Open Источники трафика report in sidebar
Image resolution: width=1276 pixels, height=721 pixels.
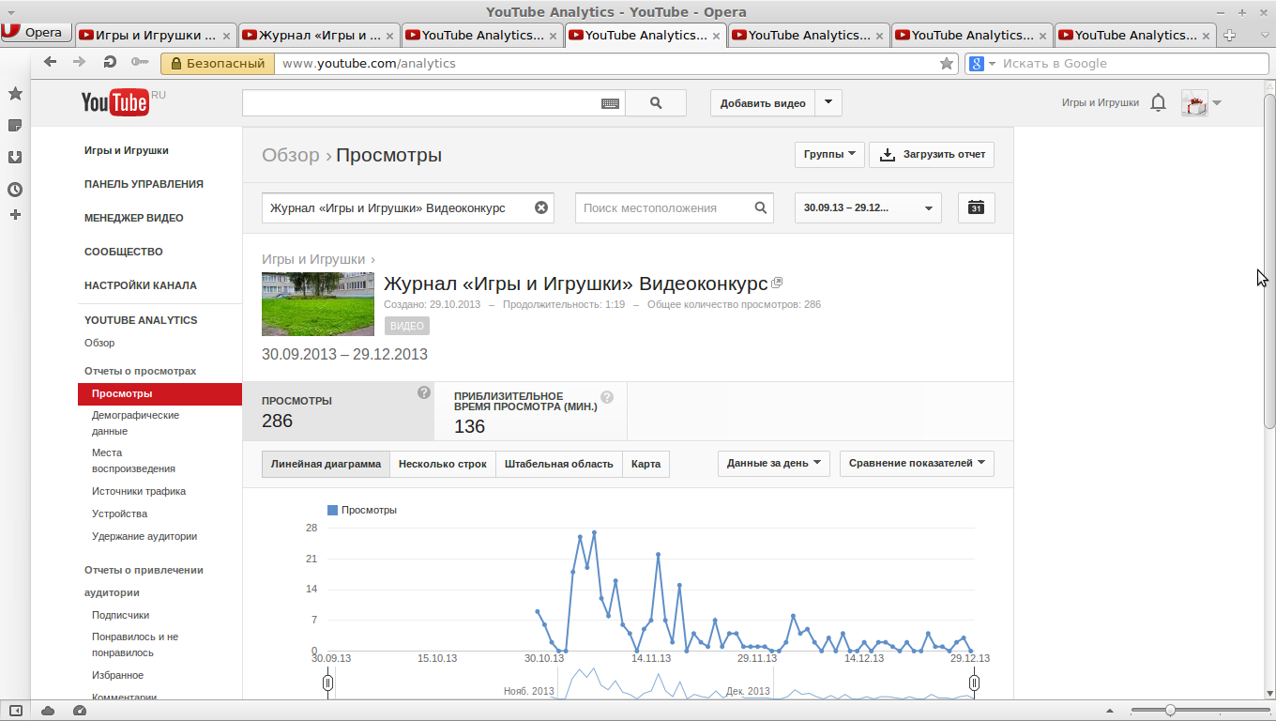pos(139,491)
